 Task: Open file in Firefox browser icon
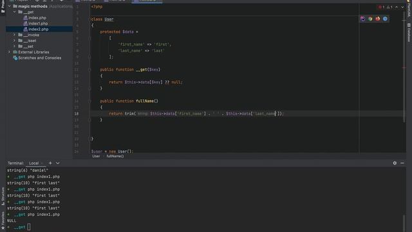pyautogui.click(x=378, y=19)
